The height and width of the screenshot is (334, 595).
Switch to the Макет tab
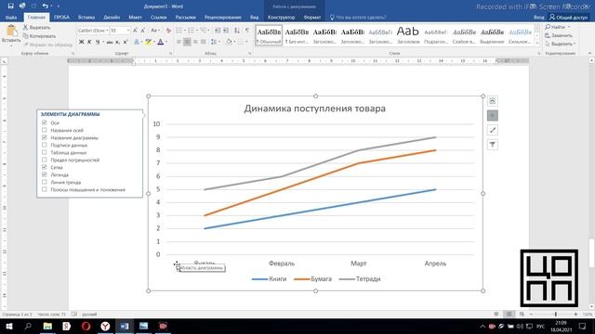135,17
